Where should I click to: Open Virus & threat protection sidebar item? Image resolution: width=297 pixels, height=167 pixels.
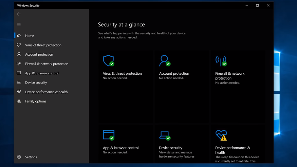coord(51,45)
